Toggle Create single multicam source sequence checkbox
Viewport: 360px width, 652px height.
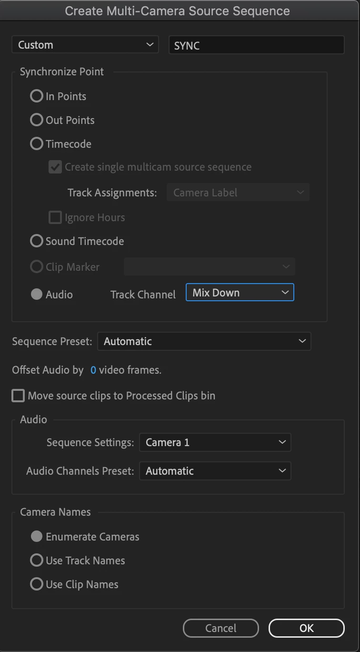click(55, 167)
